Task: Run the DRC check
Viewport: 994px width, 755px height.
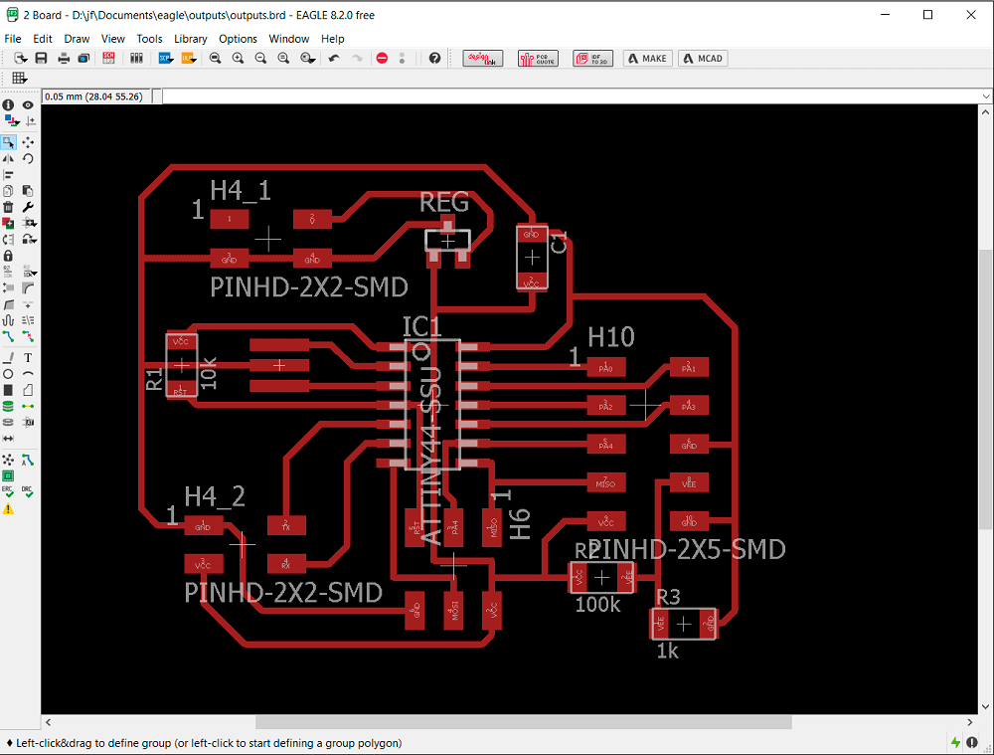Action: coord(28,492)
